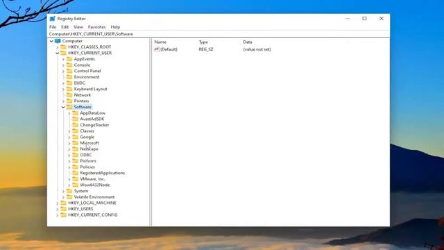
Task: Select the Control Panel key label
Action: (x=87, y=71)
